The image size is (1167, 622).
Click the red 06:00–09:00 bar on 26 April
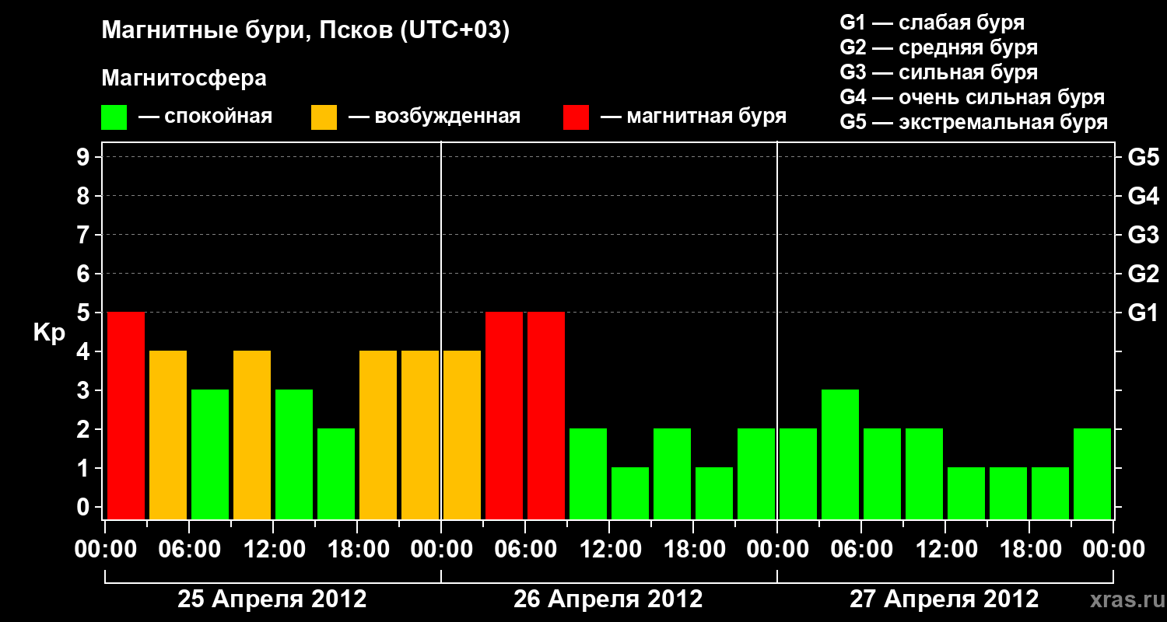click(546, 415)
